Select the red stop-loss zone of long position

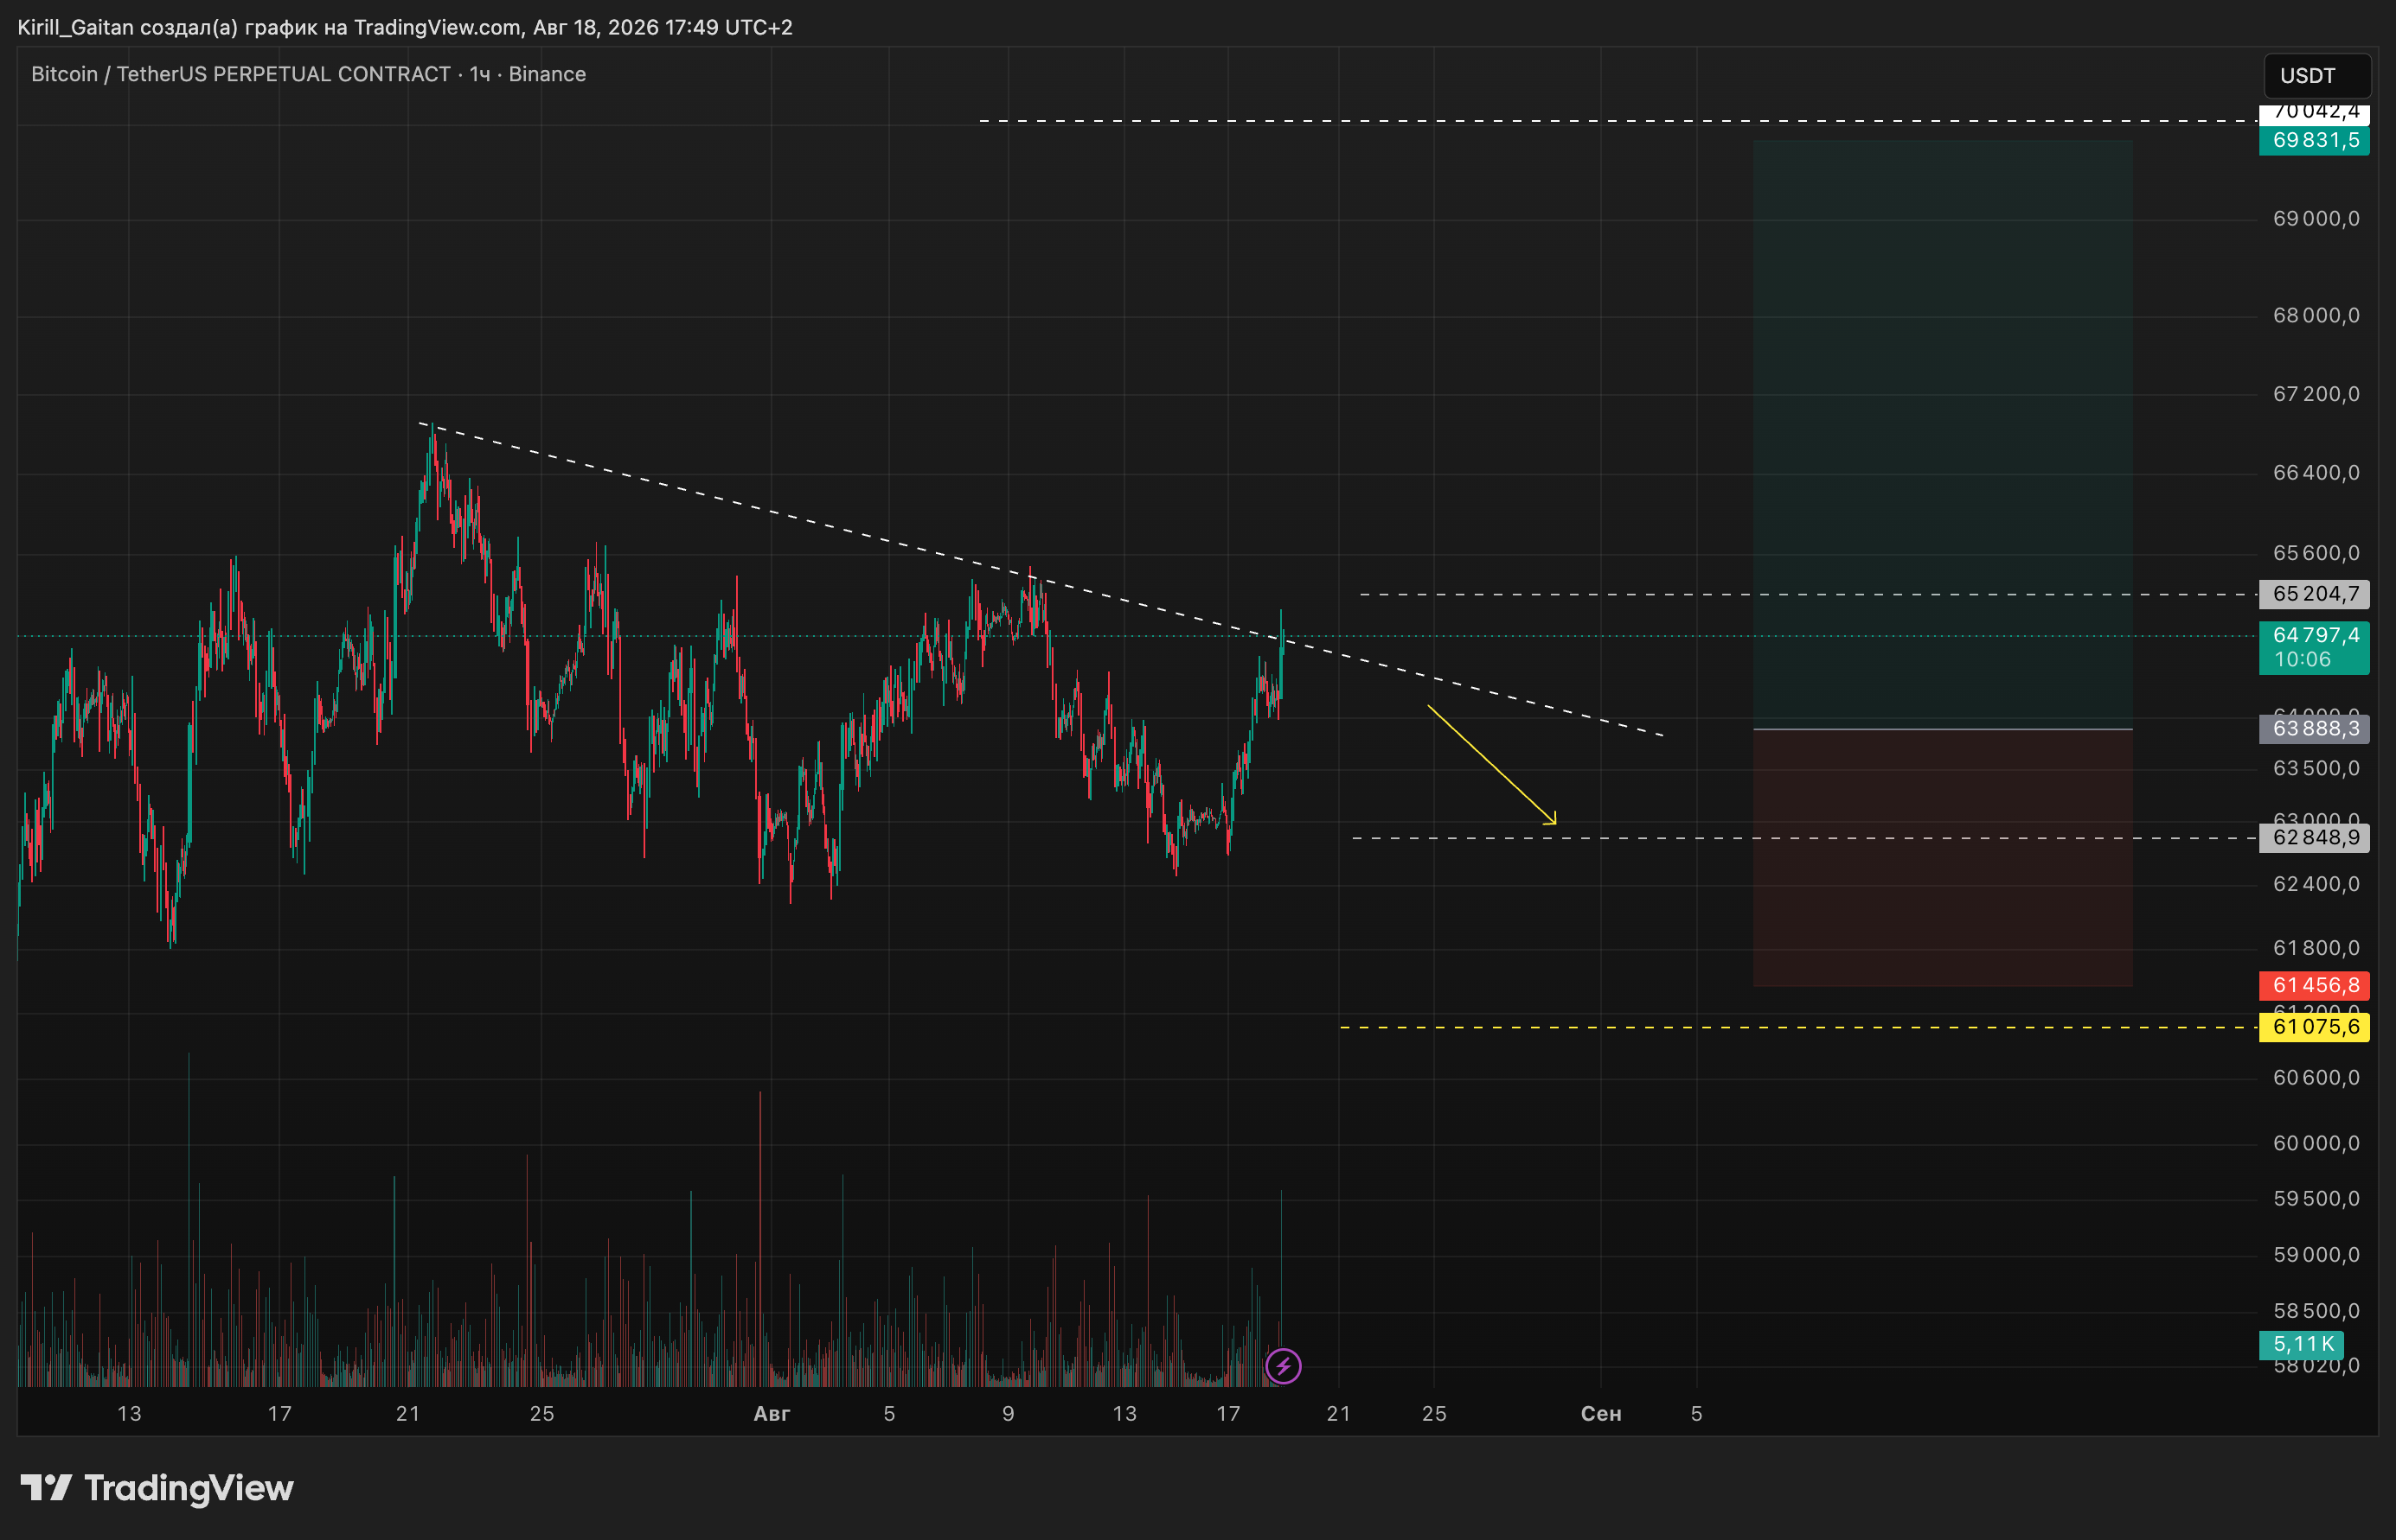(1943, 858)
